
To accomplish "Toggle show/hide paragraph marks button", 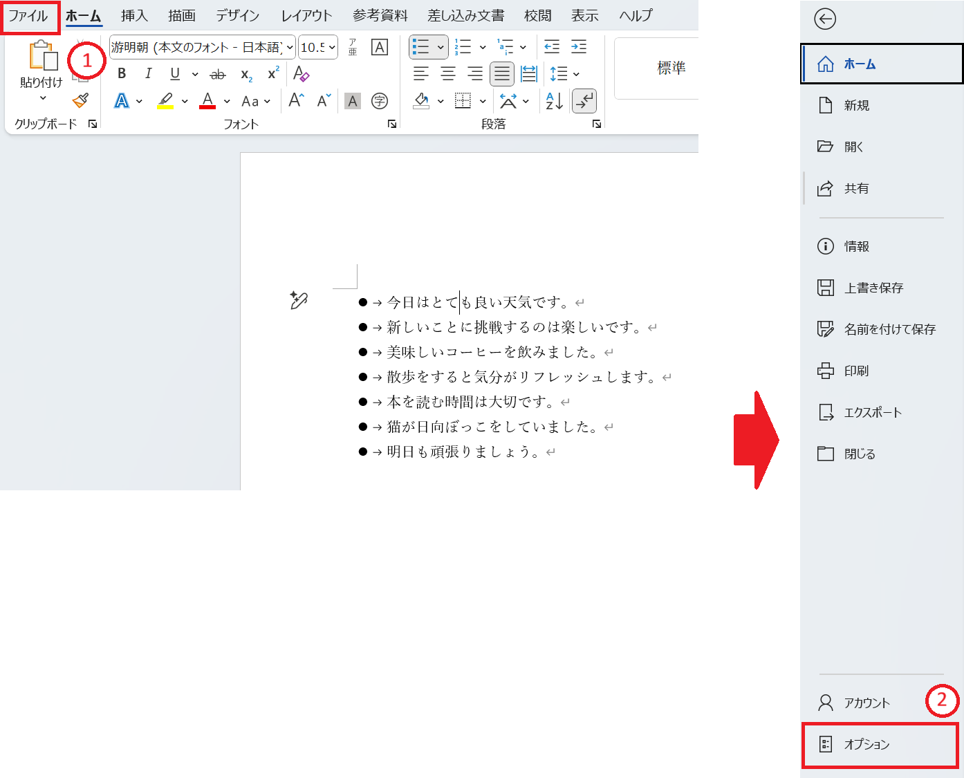I will (584, 101).
